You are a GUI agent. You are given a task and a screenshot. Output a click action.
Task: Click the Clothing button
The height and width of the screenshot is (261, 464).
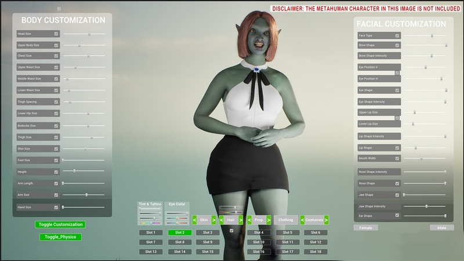click(285, 220)
